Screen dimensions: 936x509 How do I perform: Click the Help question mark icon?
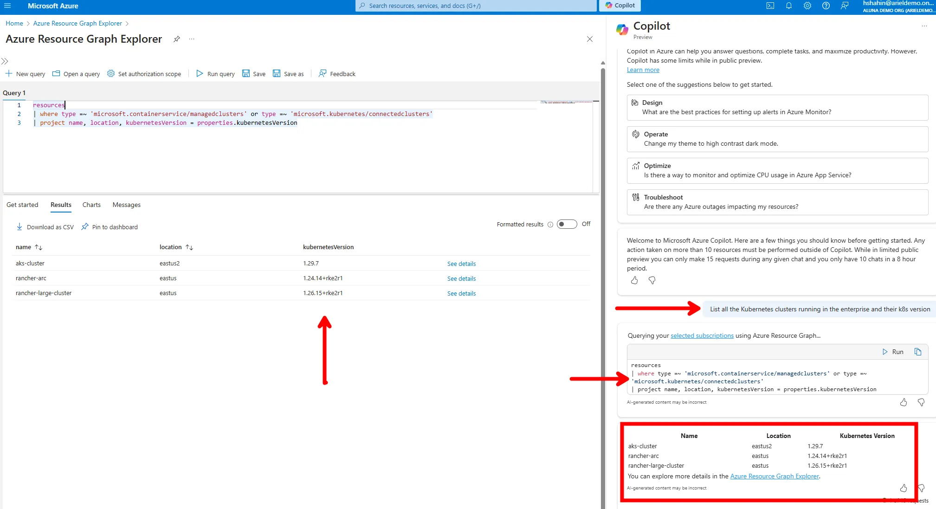tap(826, 6)
